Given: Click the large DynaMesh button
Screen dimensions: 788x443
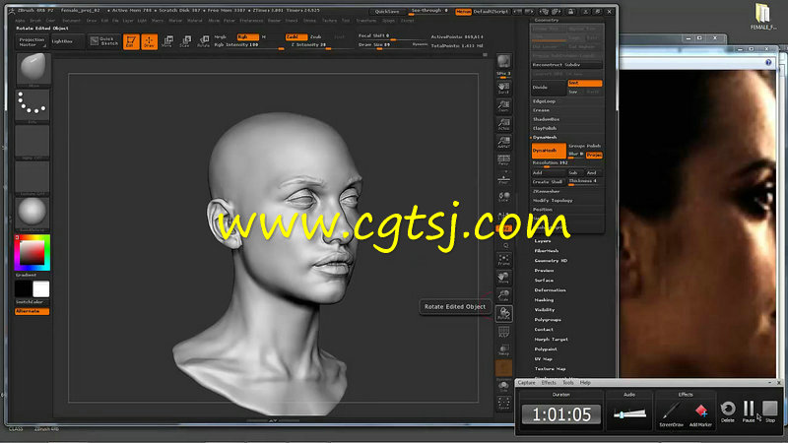Looking at the screenshot, I should click(549, 151).
